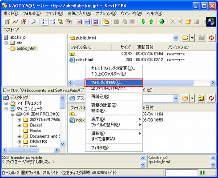The height and width of the screenshot is (178, 218).
Task: Click the disconnect icon with red X
Action: click(23, 22)
